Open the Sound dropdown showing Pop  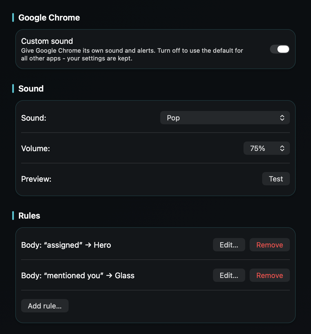[225, 118]
